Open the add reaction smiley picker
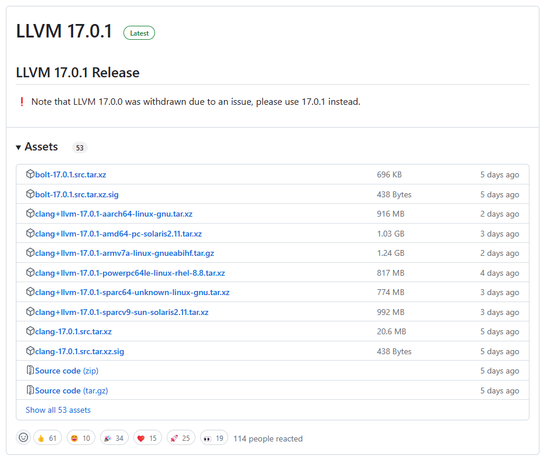 23,438
